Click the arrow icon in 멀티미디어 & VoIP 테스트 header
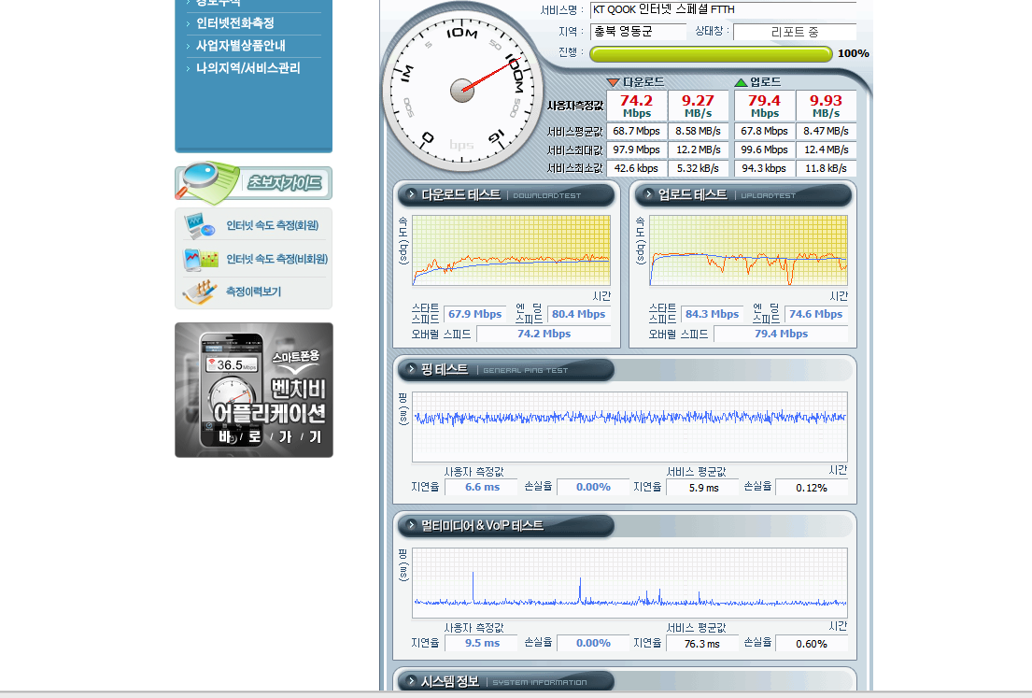This screenshot has height=698, width=1032. (x=411, y=525)
